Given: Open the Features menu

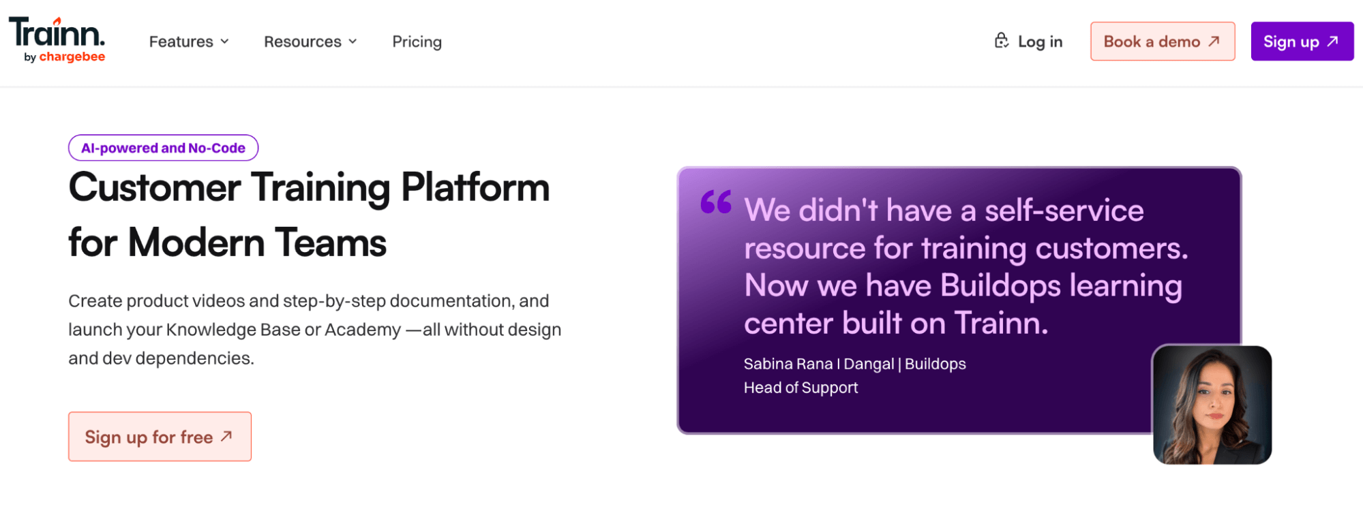Looking at the screenshot, I should (x=189, y=42).
